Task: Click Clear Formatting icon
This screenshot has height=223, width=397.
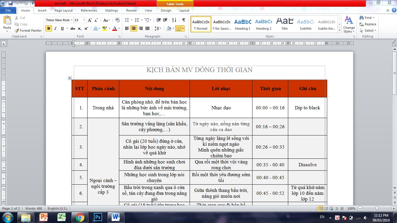Action: 118,20
